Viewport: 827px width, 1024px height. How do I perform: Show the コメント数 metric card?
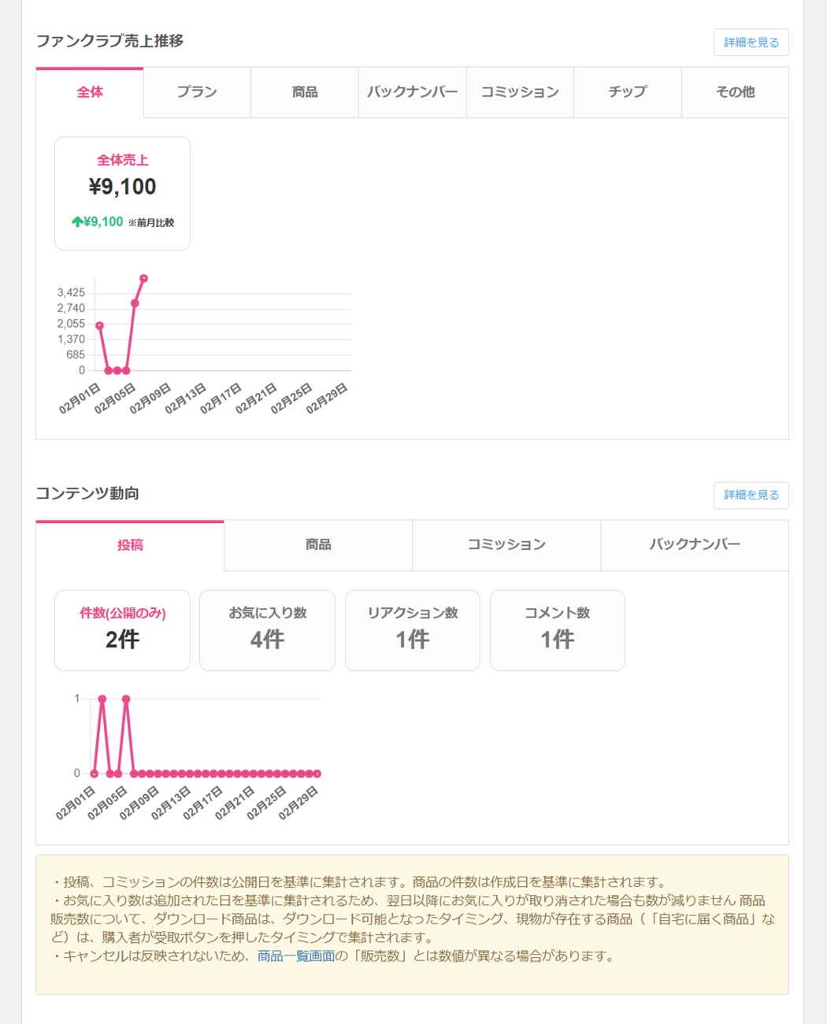557,630
